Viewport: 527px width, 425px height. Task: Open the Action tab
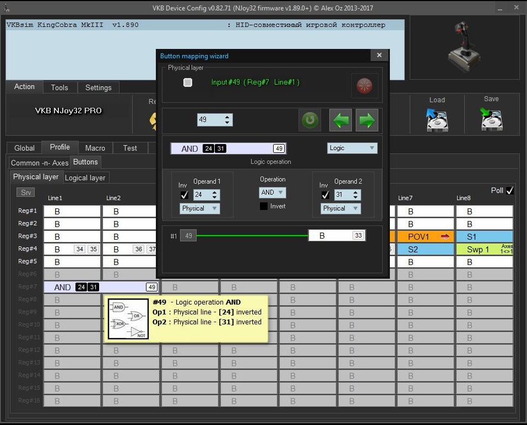tap(24, 86)
